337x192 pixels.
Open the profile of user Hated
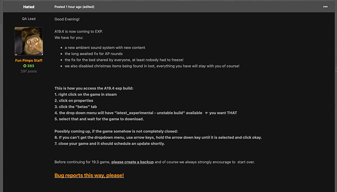pos(29,7)
